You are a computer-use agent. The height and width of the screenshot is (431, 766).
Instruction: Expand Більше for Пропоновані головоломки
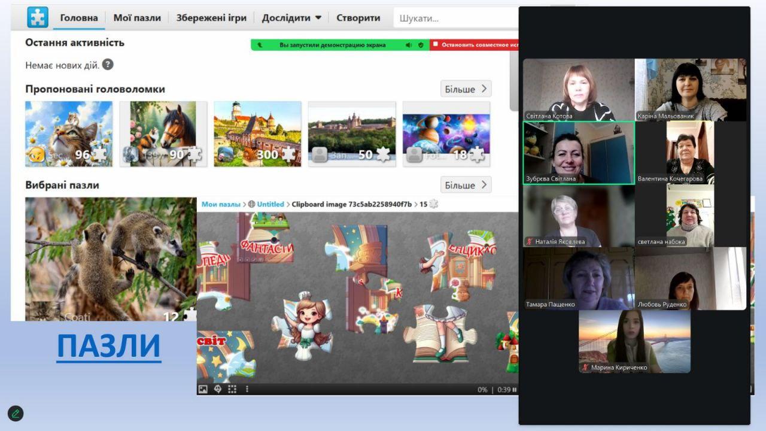(466, 89)
